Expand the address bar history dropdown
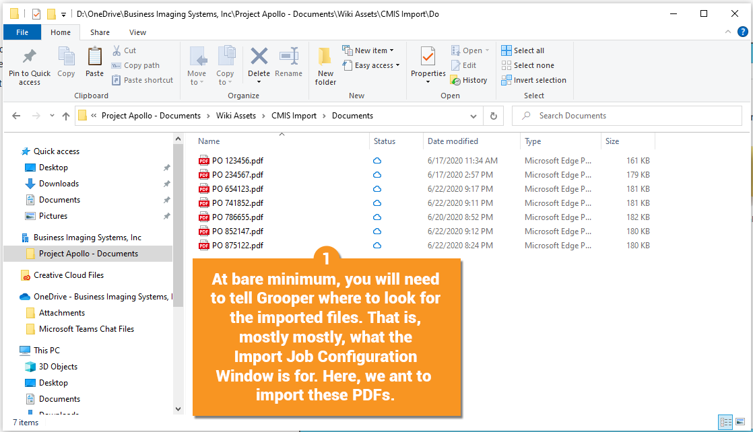Viewport: 753px width, 432px height. point(473,116)
